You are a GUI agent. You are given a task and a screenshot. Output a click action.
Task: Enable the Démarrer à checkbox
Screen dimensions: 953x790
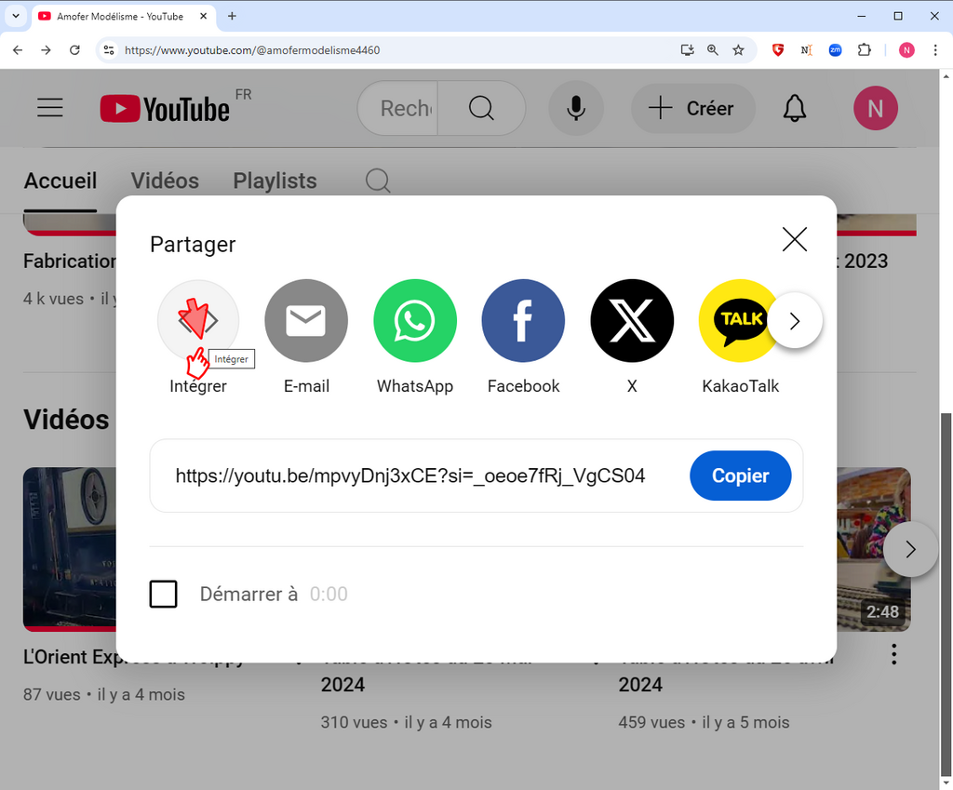click(x=164, y=594)
